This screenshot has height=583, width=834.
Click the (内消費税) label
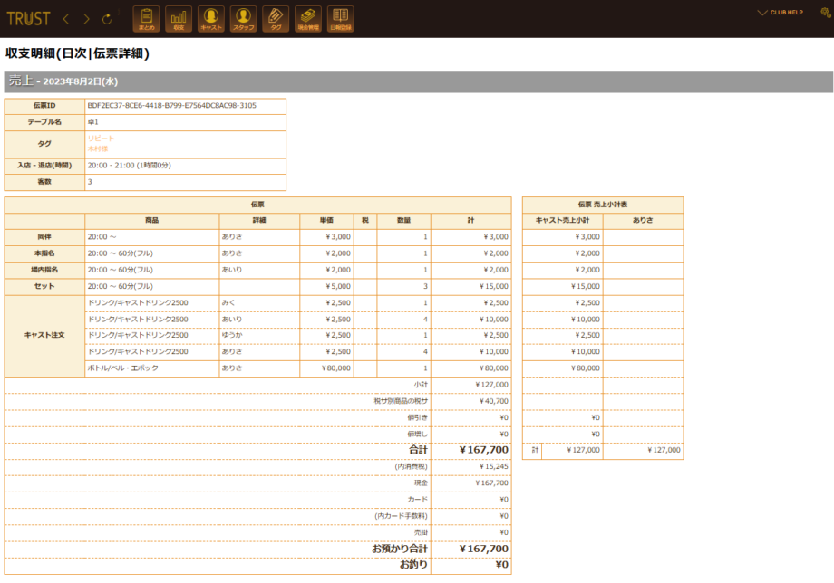[411, 467]
